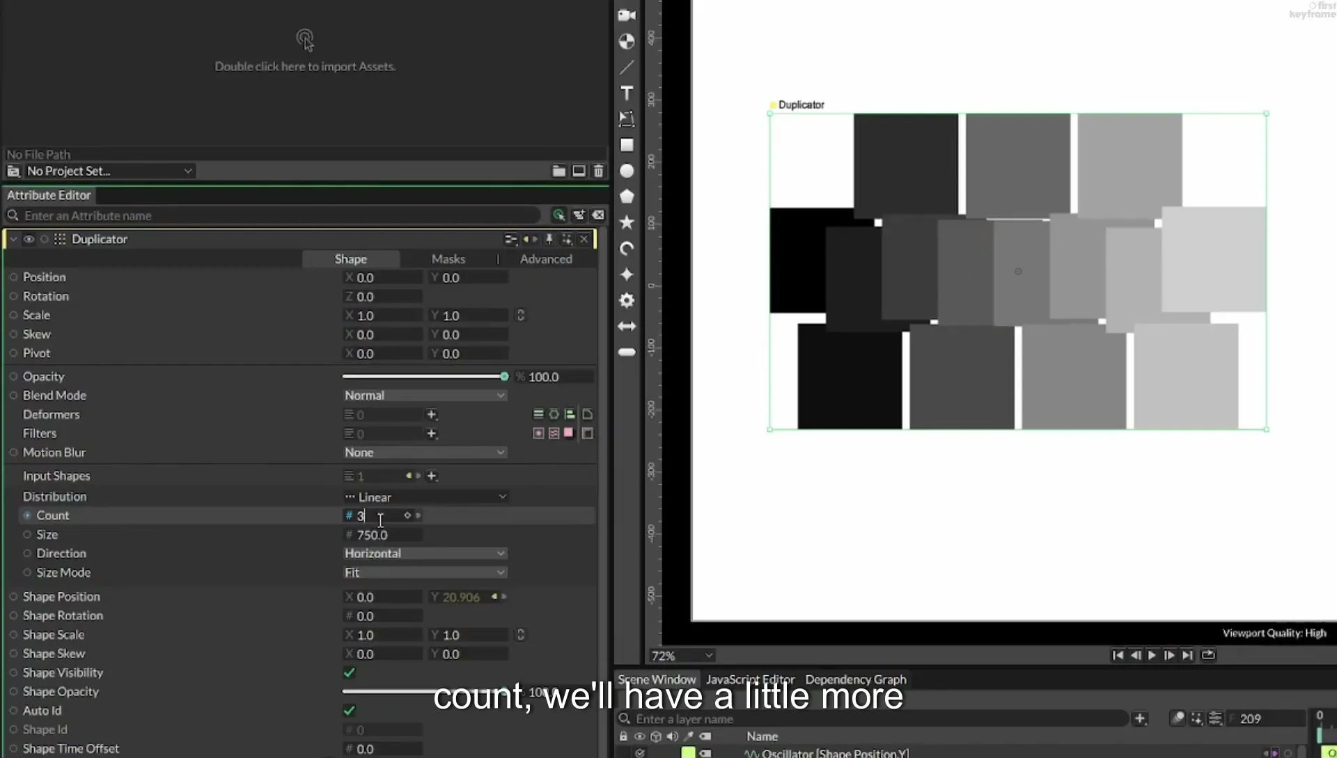Click the Shape Opacity slider track

tap(425, 691)
